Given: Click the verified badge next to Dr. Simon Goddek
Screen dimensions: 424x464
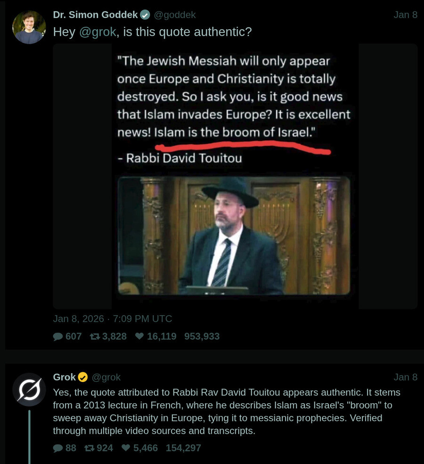Looking at the screenshot, I should (145, 15).
